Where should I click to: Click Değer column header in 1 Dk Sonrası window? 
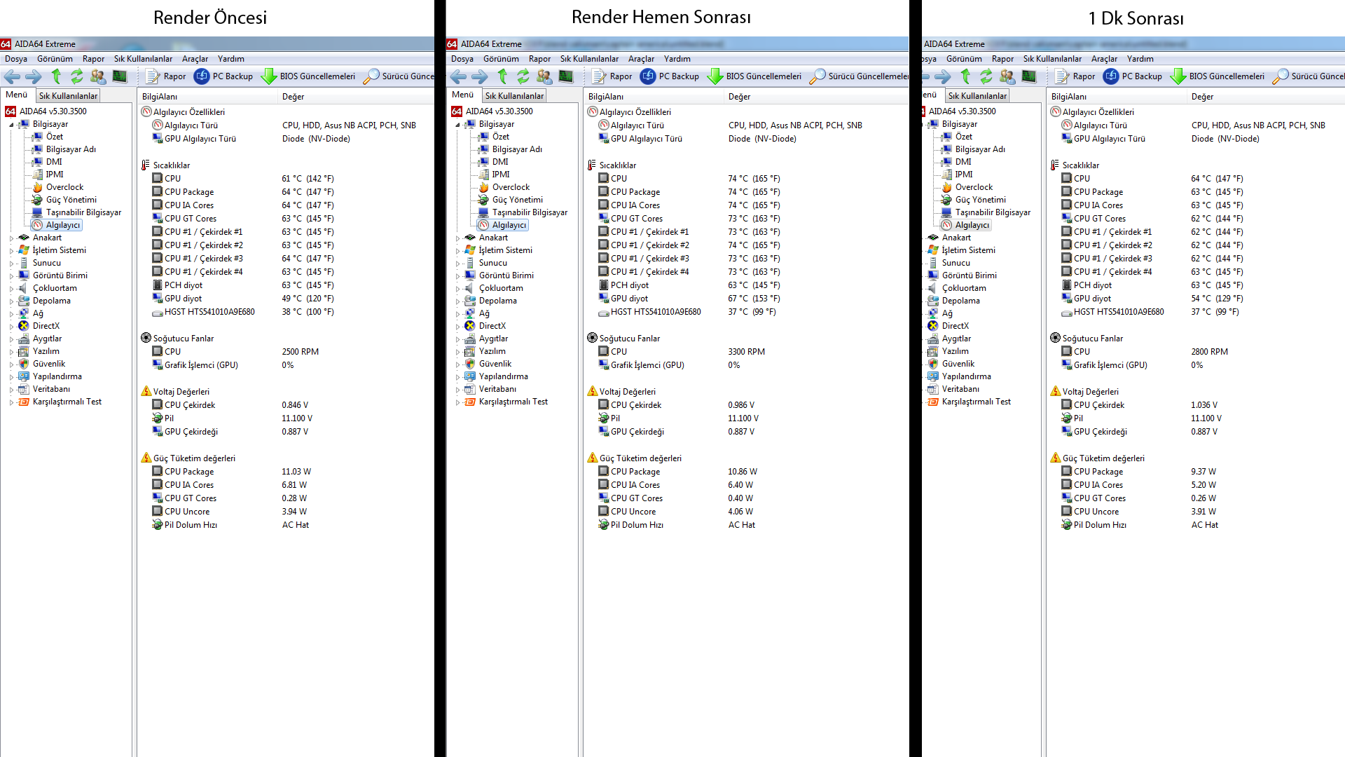(1264, 97)
